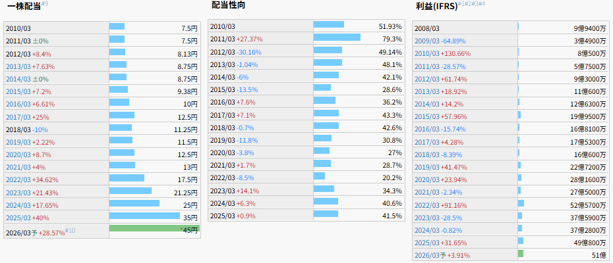Open footnote #10 next to 2026/03予 dividend
613x263 pixels.
point(71,230)
